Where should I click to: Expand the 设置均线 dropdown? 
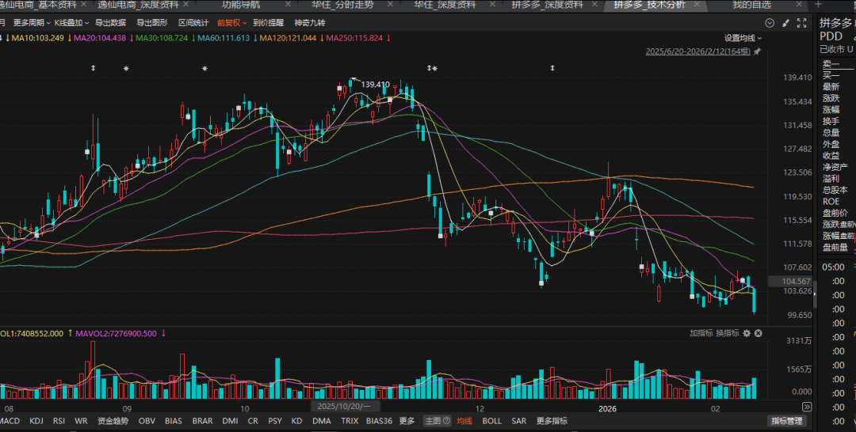(x=743, y=38)
